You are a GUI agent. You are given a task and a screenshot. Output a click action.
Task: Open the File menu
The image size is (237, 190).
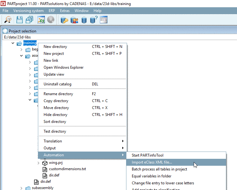click(5, 11)
